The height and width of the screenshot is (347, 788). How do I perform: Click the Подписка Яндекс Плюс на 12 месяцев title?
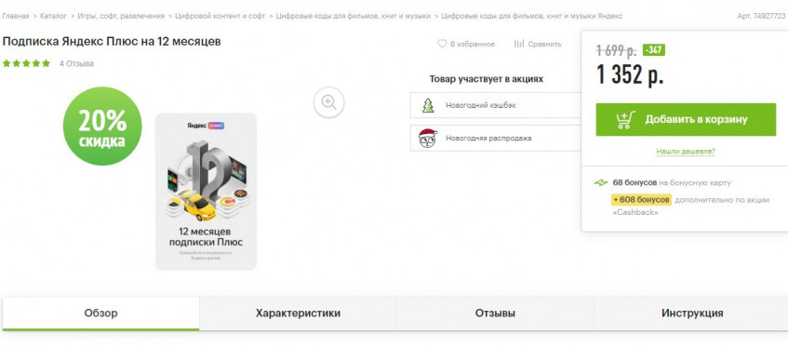pos(112,42)
